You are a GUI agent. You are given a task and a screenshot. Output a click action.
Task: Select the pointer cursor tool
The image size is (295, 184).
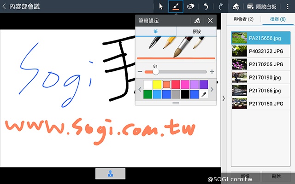(161, 6)
